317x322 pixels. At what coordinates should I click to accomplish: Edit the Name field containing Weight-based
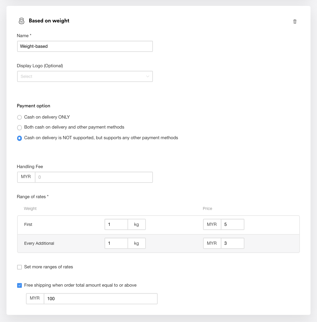[85, 46]
